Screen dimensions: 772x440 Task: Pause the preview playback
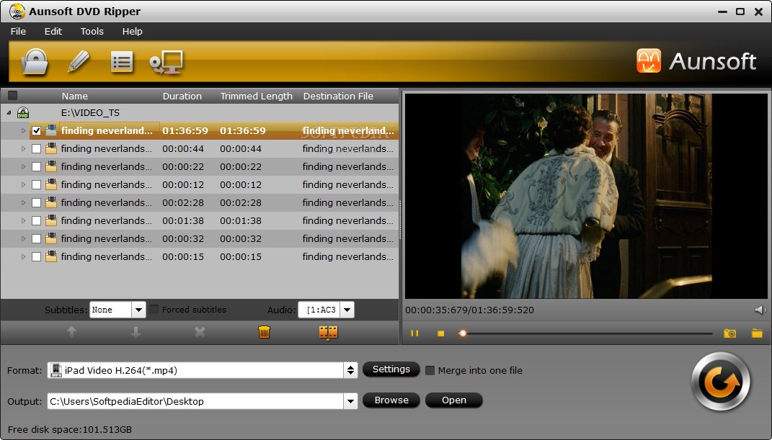pyautogui.click(x=414, y=333)
